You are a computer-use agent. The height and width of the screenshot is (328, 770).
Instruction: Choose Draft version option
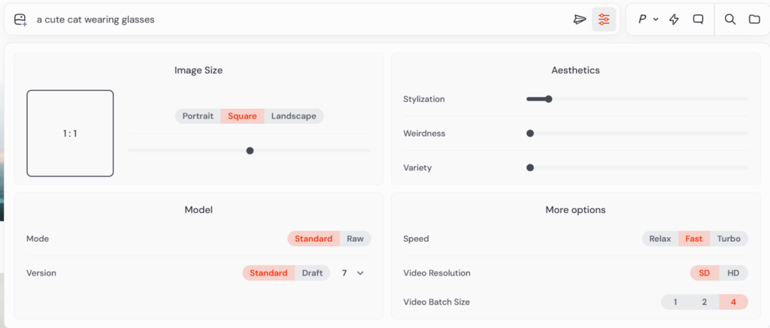pyautogui.click(x=312, y=273)
